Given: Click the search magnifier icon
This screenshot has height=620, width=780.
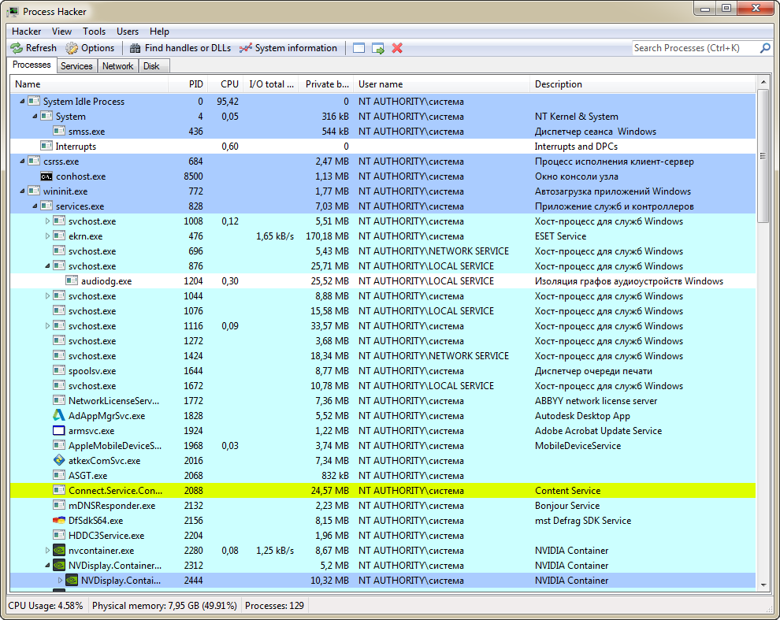Looking at the screenshot, I should [764, 48].
